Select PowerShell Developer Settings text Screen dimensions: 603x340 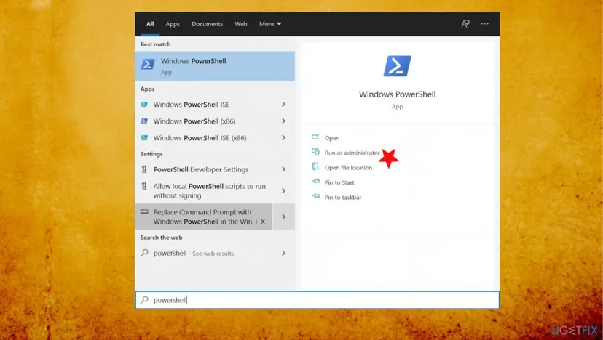pos(201,169)
